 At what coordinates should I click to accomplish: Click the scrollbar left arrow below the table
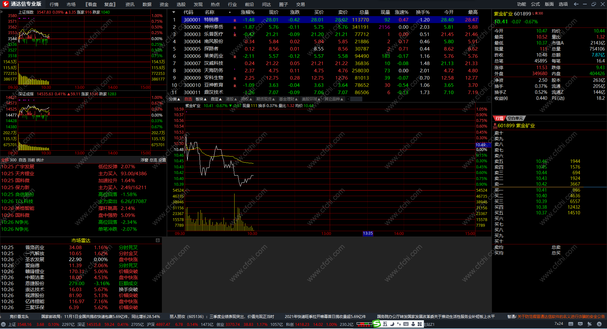tap(348, 99)
